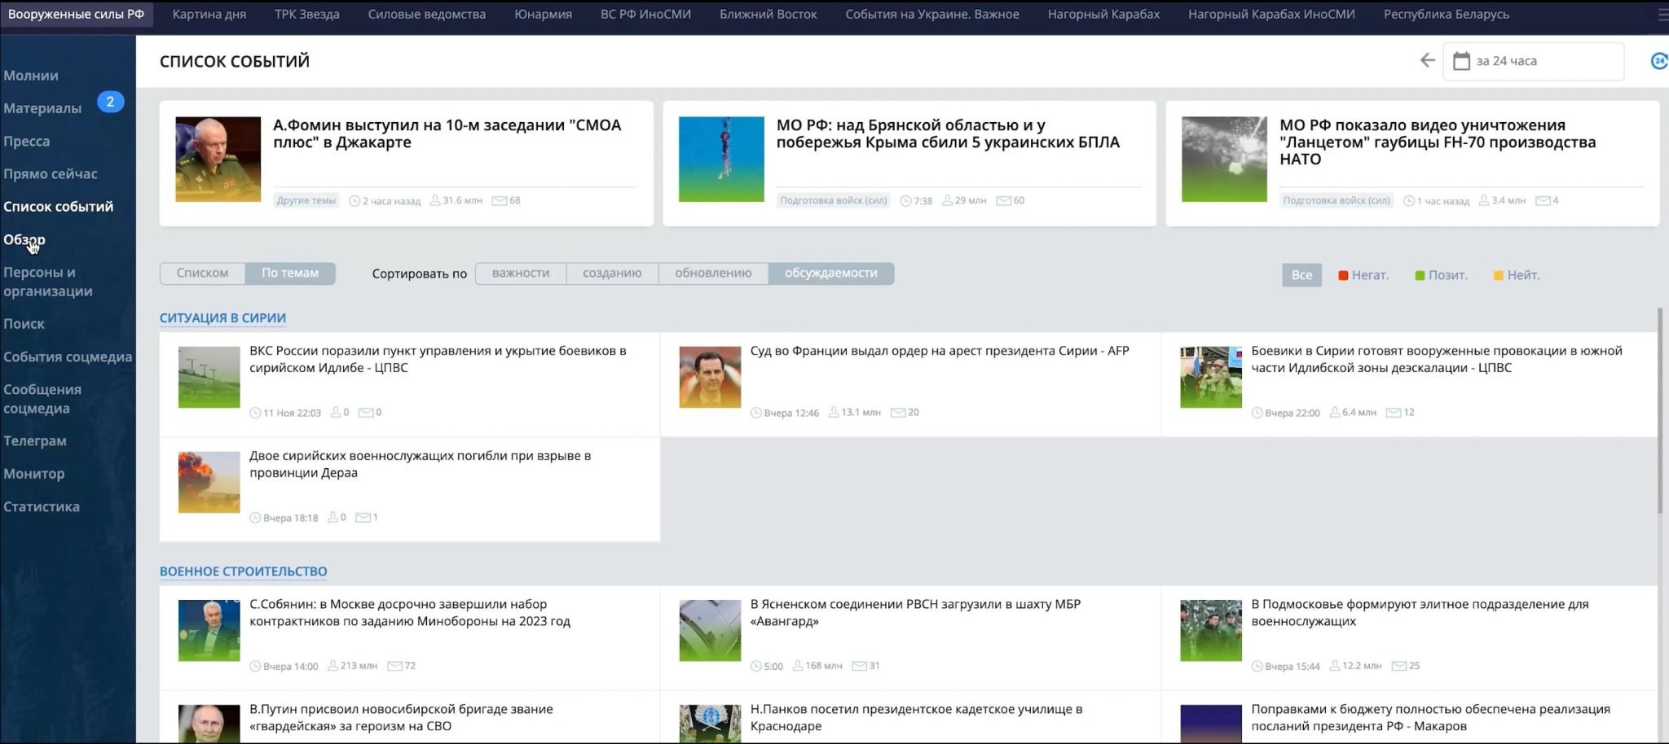1669x744 pixels.
Task: Open the Avangard ICBM silo loading headline
Action: (x=915, y=613)
